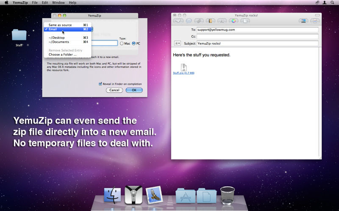The width and height of the screenshot is (339, 211).
Task: Open the header fields customize dropdown beside Subject
Action: pyautogui.click(x=177, y=43)
